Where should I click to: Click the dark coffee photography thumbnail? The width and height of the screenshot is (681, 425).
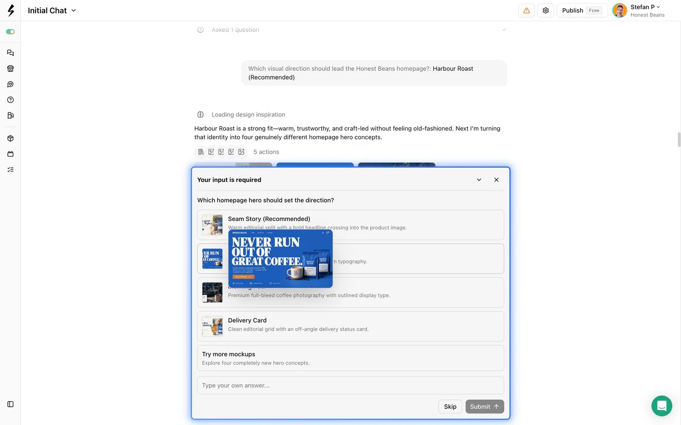(212, 292)
